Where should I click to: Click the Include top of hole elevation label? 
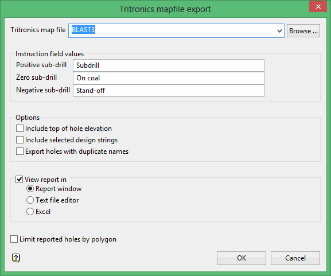coord(68,129)
